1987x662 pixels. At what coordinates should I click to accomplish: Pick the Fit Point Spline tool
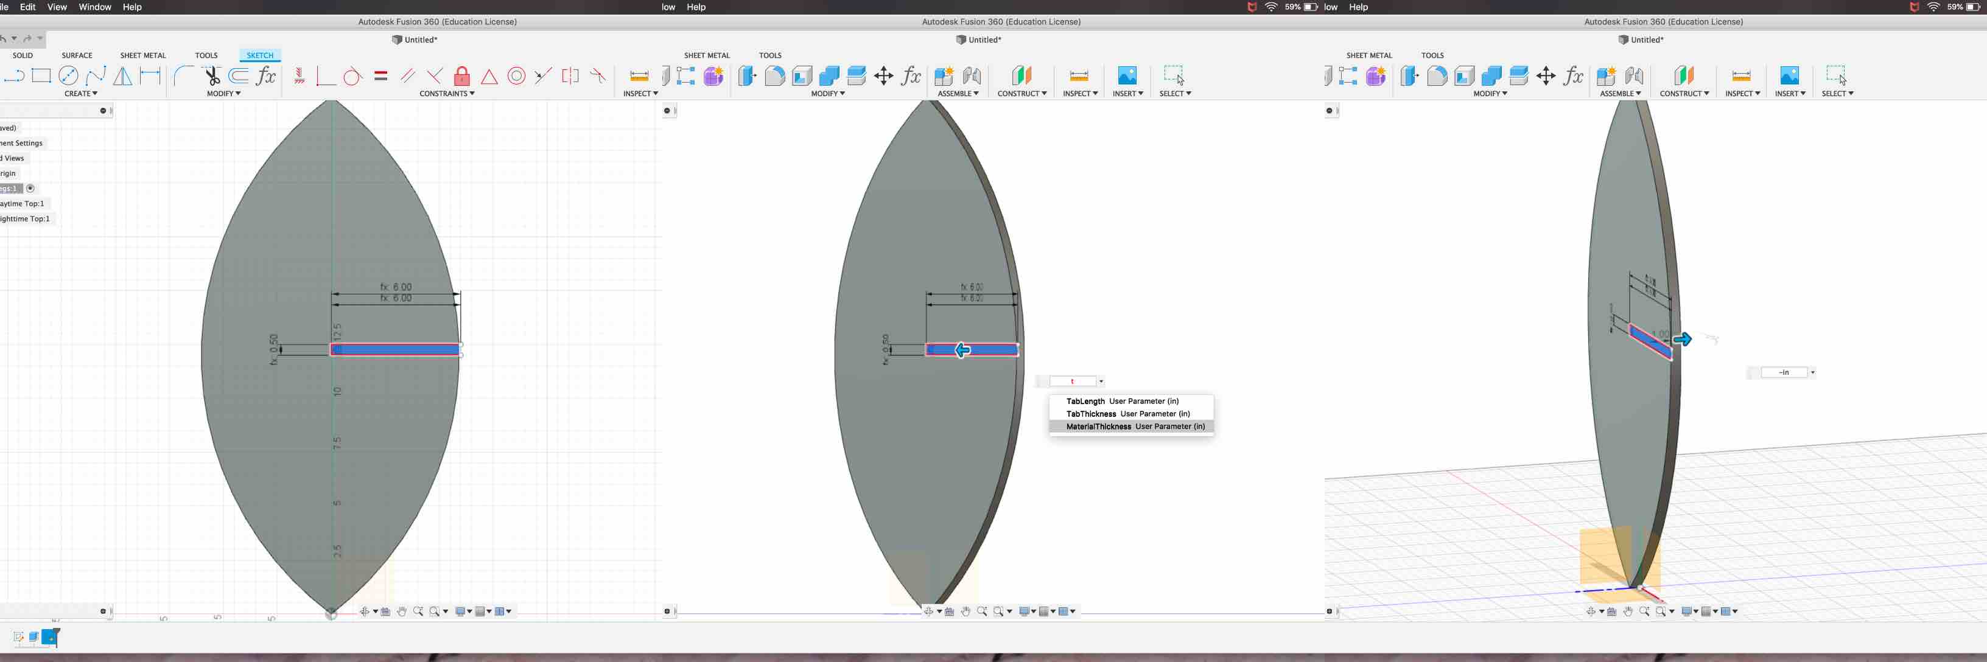(96, 75)
